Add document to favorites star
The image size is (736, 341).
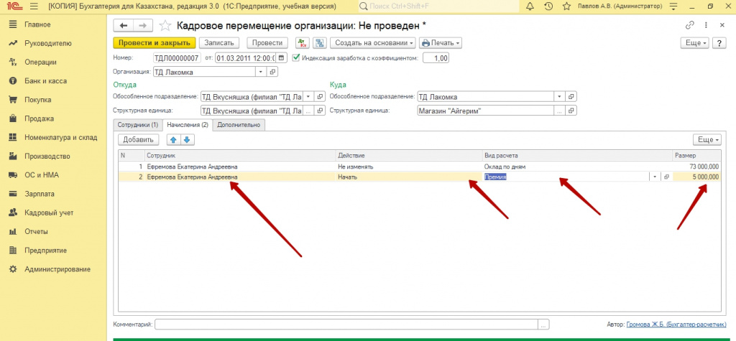point(165,25)
